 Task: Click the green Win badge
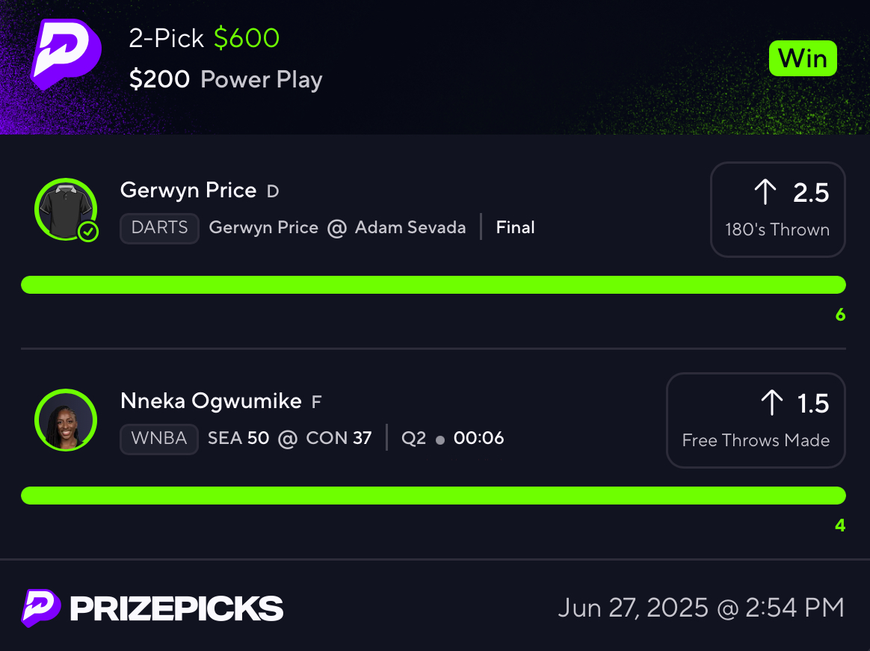(x=802, y=58)
